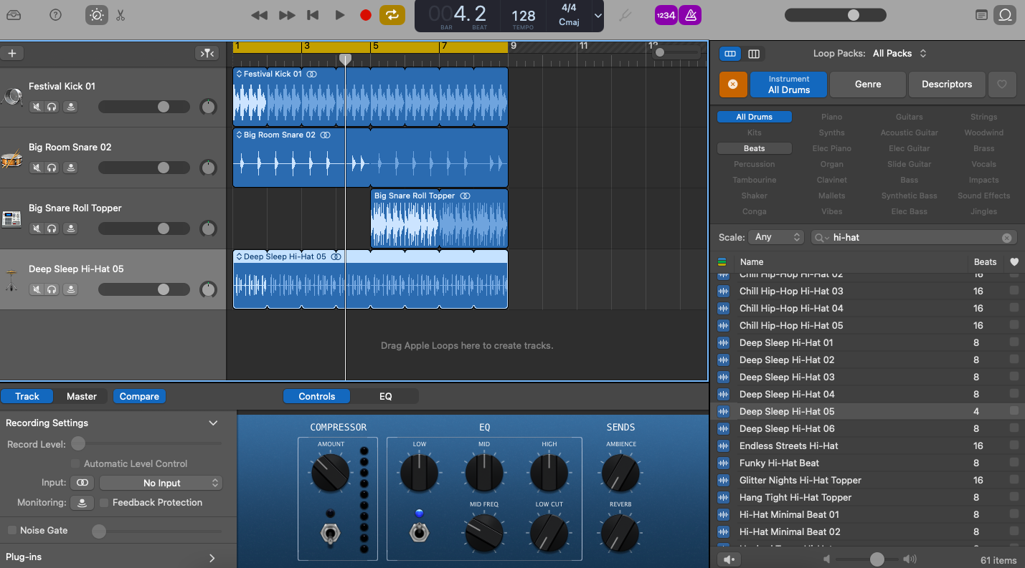The width and height of the screenshot is (1025, 568).
Task: Toggle the Cycle loop button
Action: pyautogui.click(x=392, y=15)
